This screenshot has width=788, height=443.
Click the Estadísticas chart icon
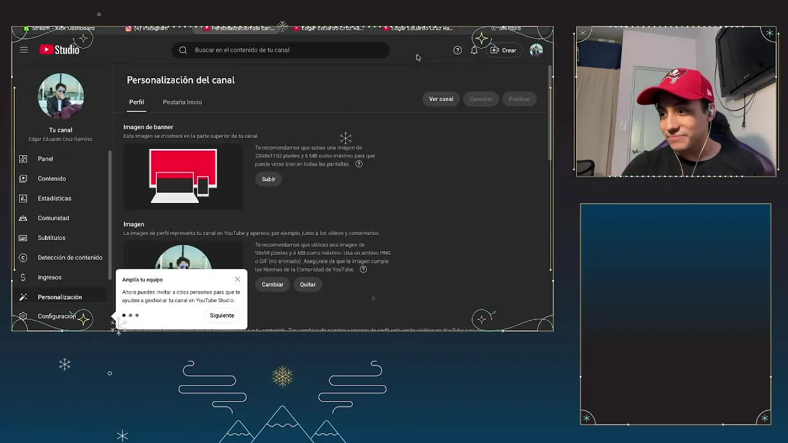pyautogui.click(x=23, y=198)
